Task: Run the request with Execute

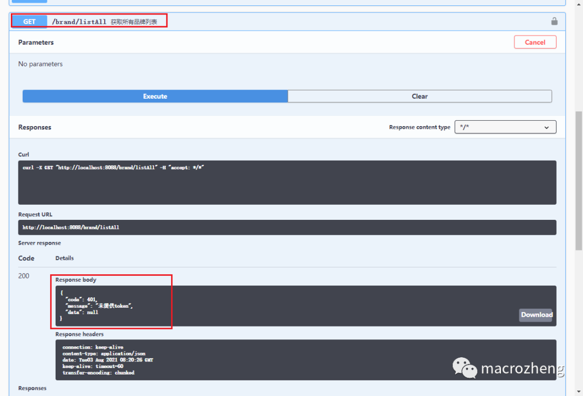Action: pos(155,96)
